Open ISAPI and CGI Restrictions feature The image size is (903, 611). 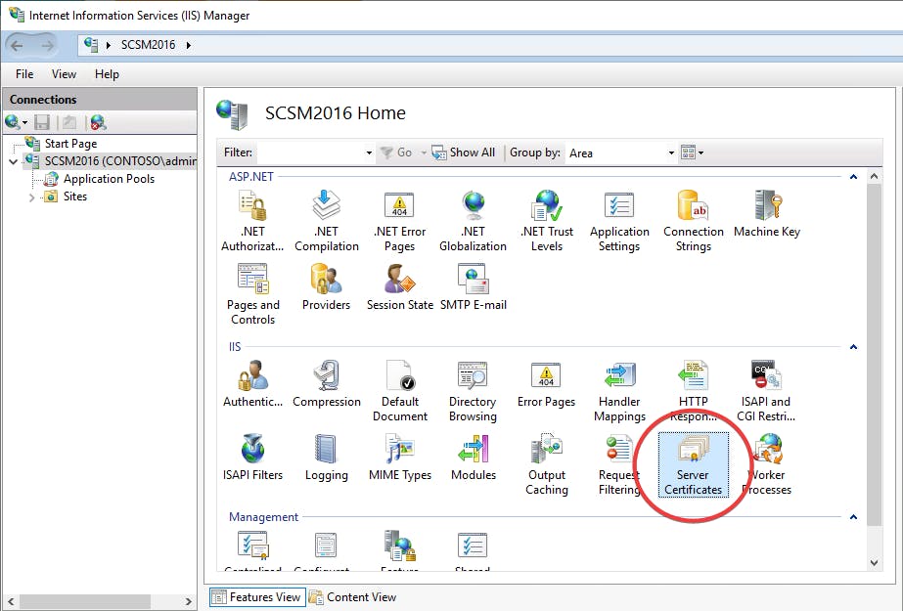(x=766, y=391)
